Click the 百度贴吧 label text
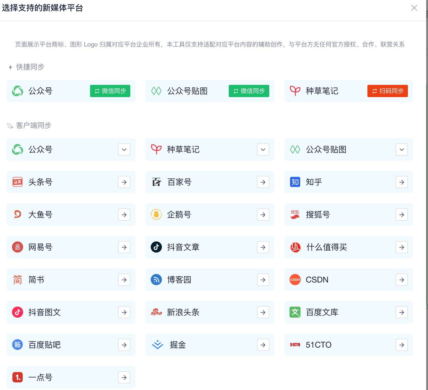 tap(45, 345)
